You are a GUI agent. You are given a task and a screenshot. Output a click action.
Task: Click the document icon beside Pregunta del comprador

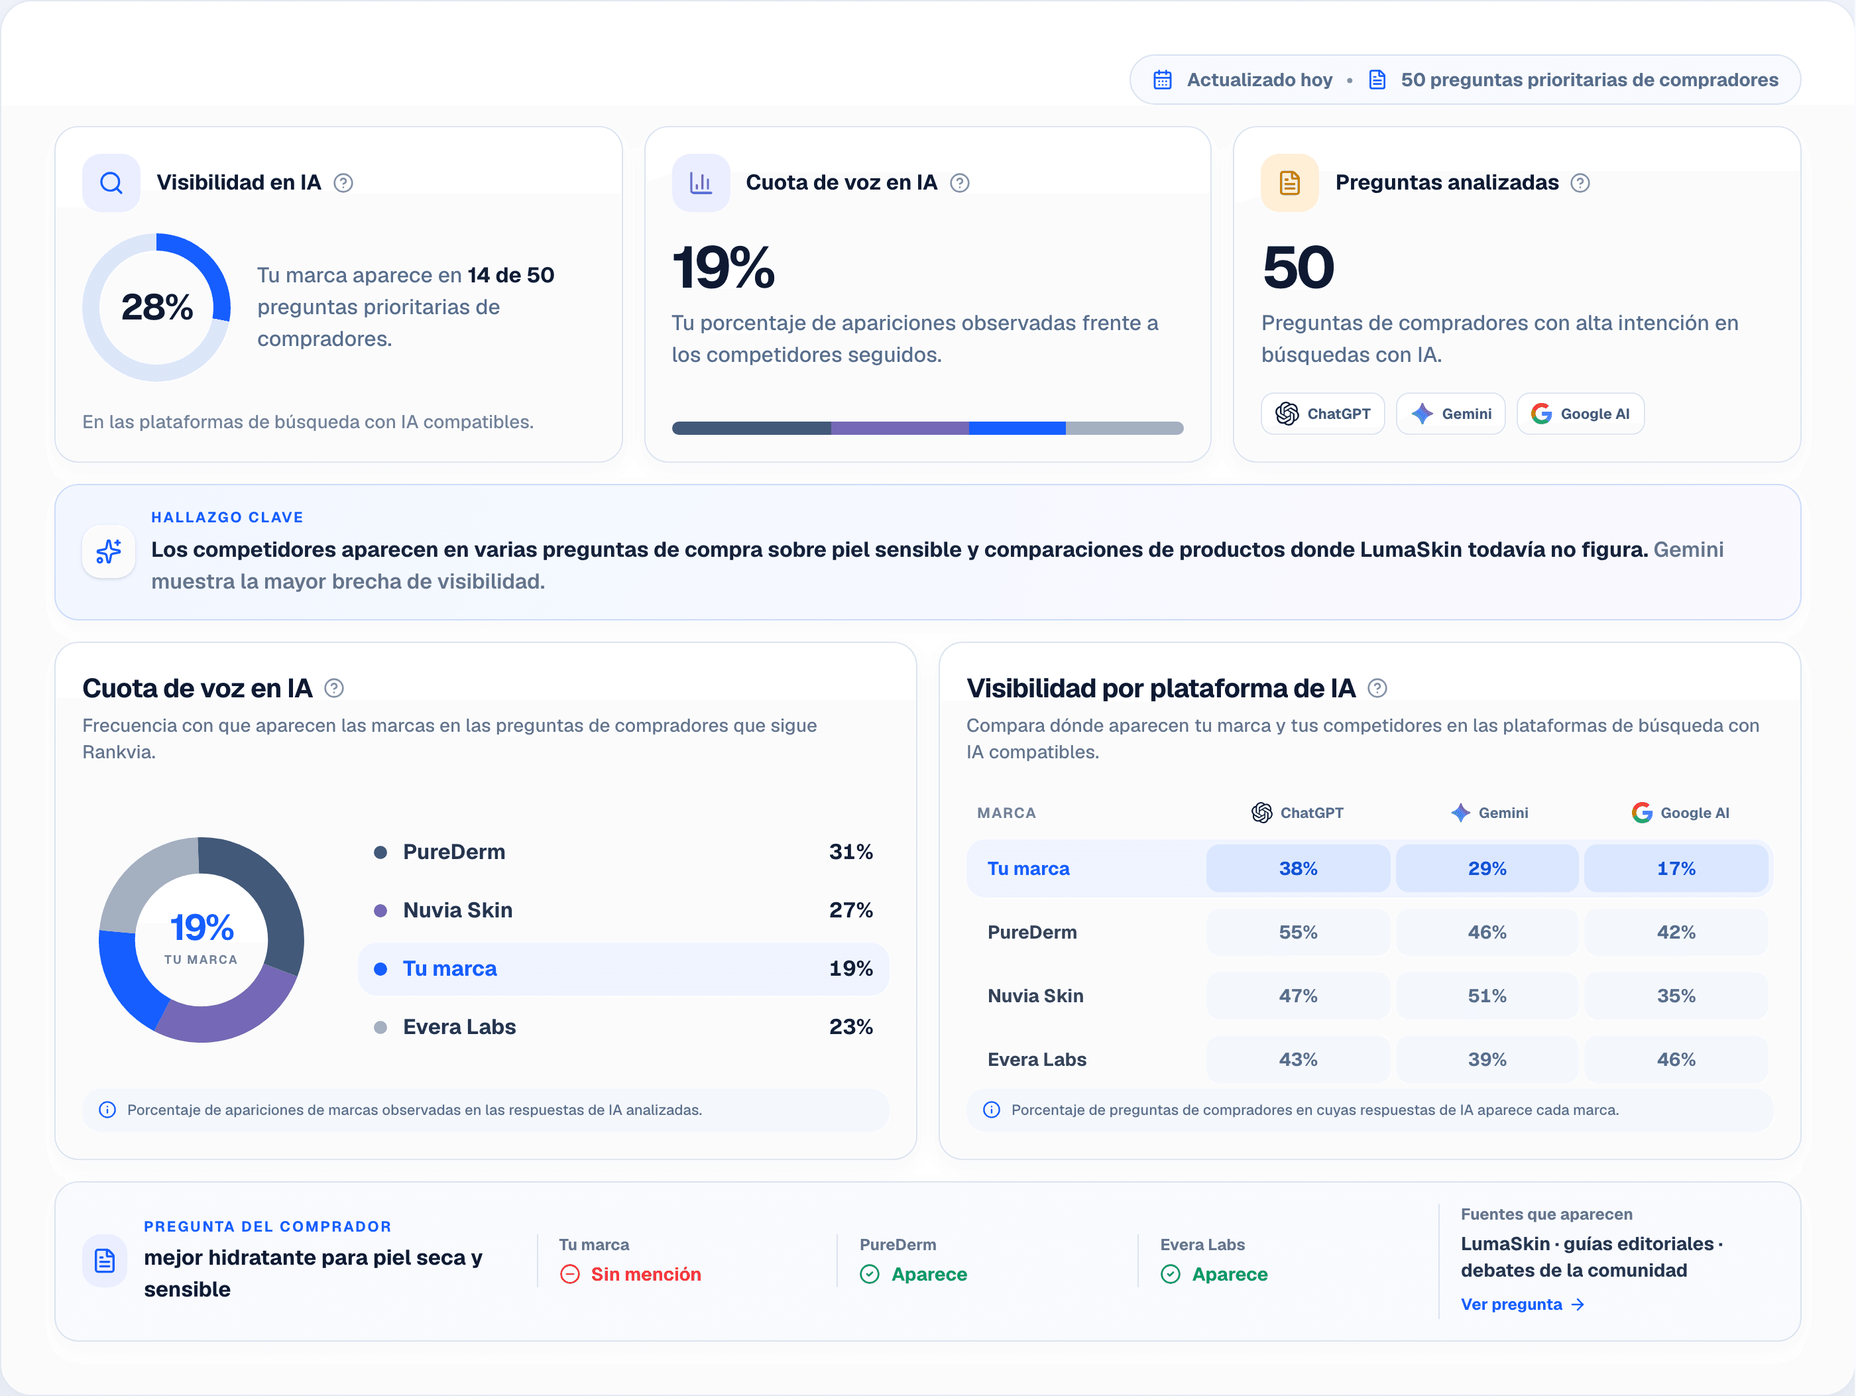coord(105,1260)
